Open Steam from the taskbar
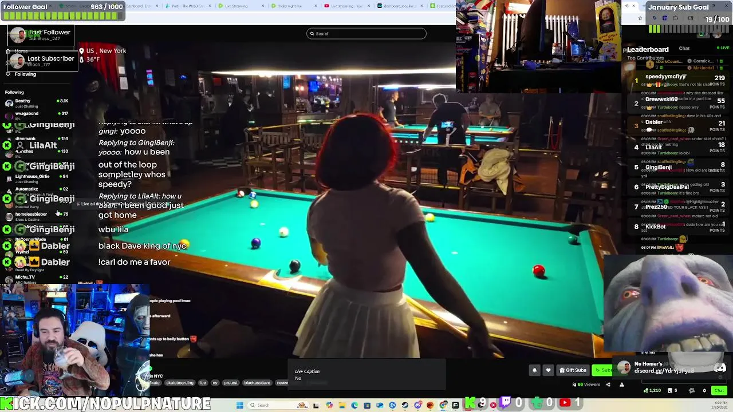This screenshot has width=733, height=412. (405, 405)
